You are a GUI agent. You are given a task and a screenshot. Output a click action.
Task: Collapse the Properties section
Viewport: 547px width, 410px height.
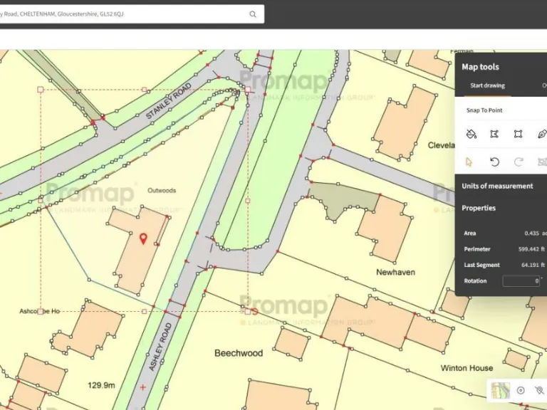tap(479, 208)
